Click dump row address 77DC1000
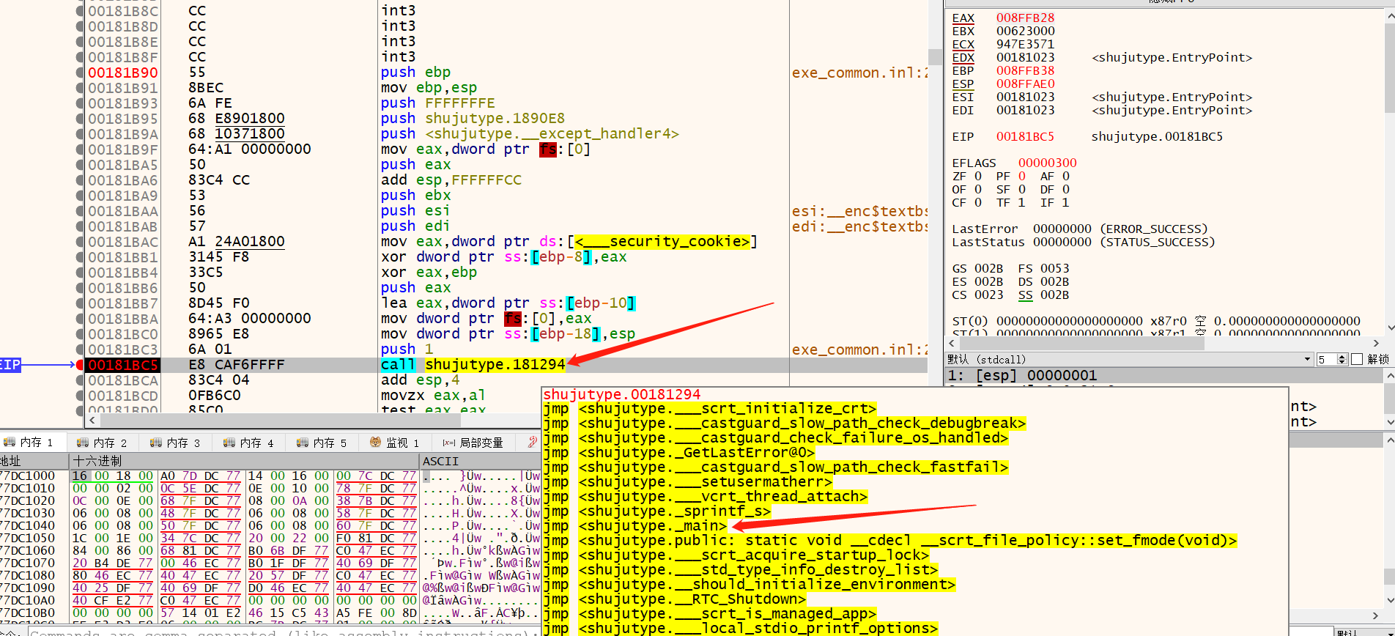The height and width of the screenshot is (636, 1395). coord(27,476)
